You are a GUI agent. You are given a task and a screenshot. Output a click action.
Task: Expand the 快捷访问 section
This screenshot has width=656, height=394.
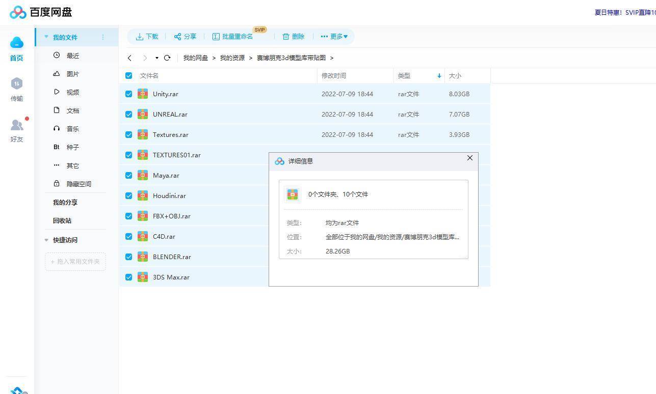click(46, 240)
